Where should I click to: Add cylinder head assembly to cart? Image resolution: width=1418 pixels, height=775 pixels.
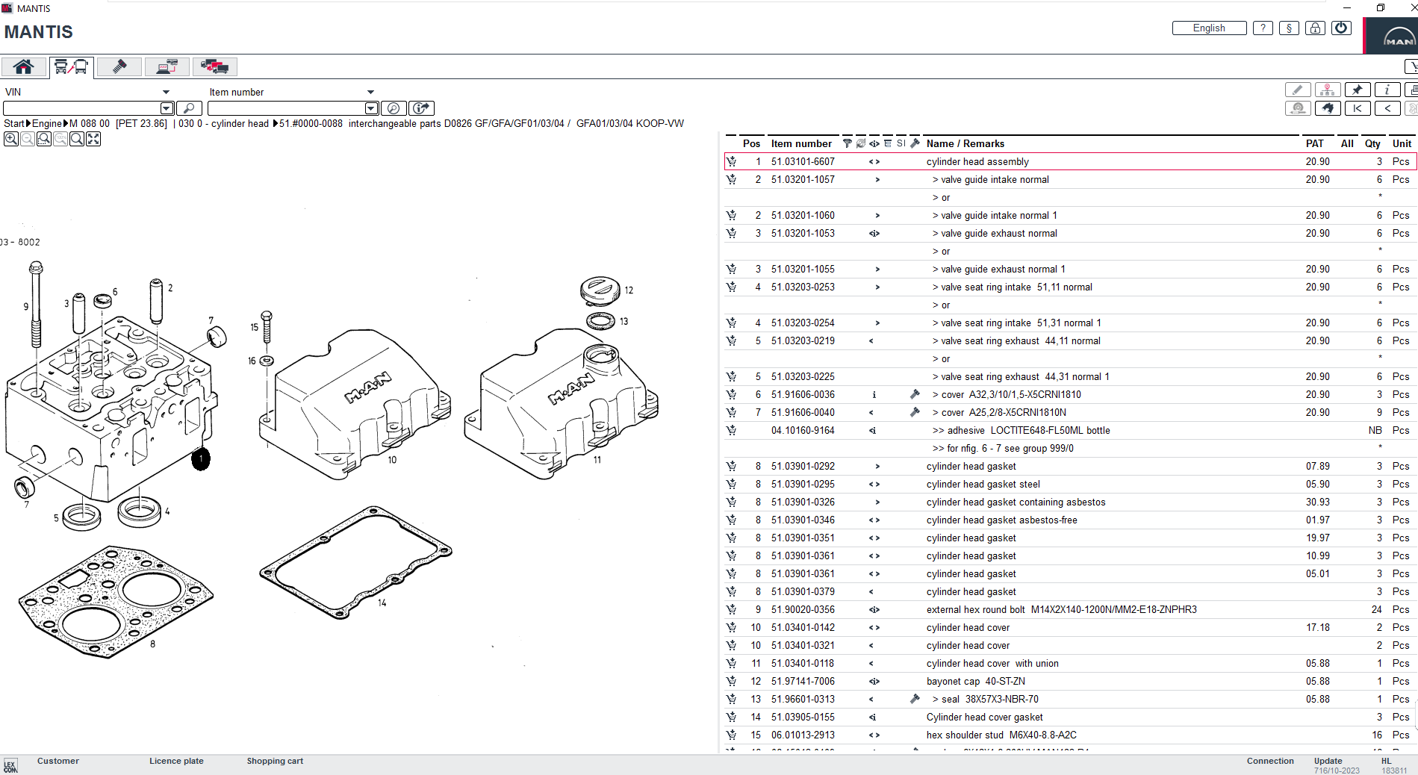(731, 161)
